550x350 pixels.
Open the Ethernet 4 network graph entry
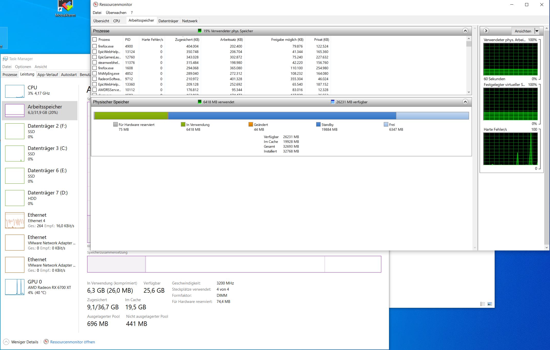(x=15, y=220)
